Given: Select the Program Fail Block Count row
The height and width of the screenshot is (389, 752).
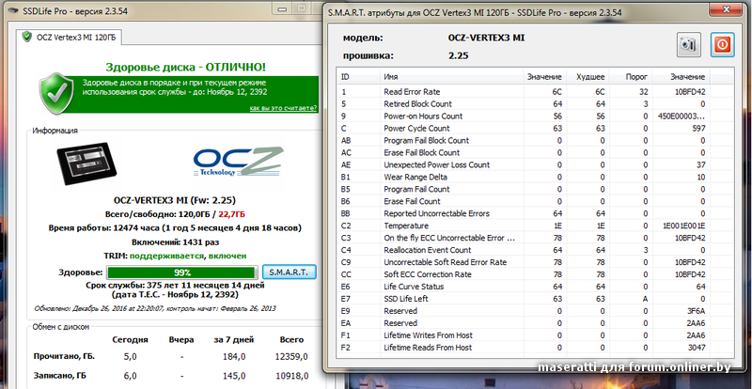Looking at the screenshot, I should coord(535,141).
